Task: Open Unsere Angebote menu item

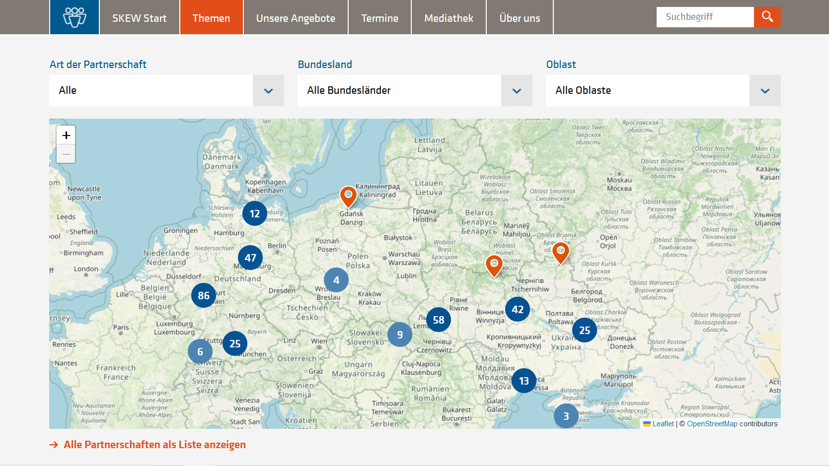Action: pyautogui.click(x=296, y=18)
